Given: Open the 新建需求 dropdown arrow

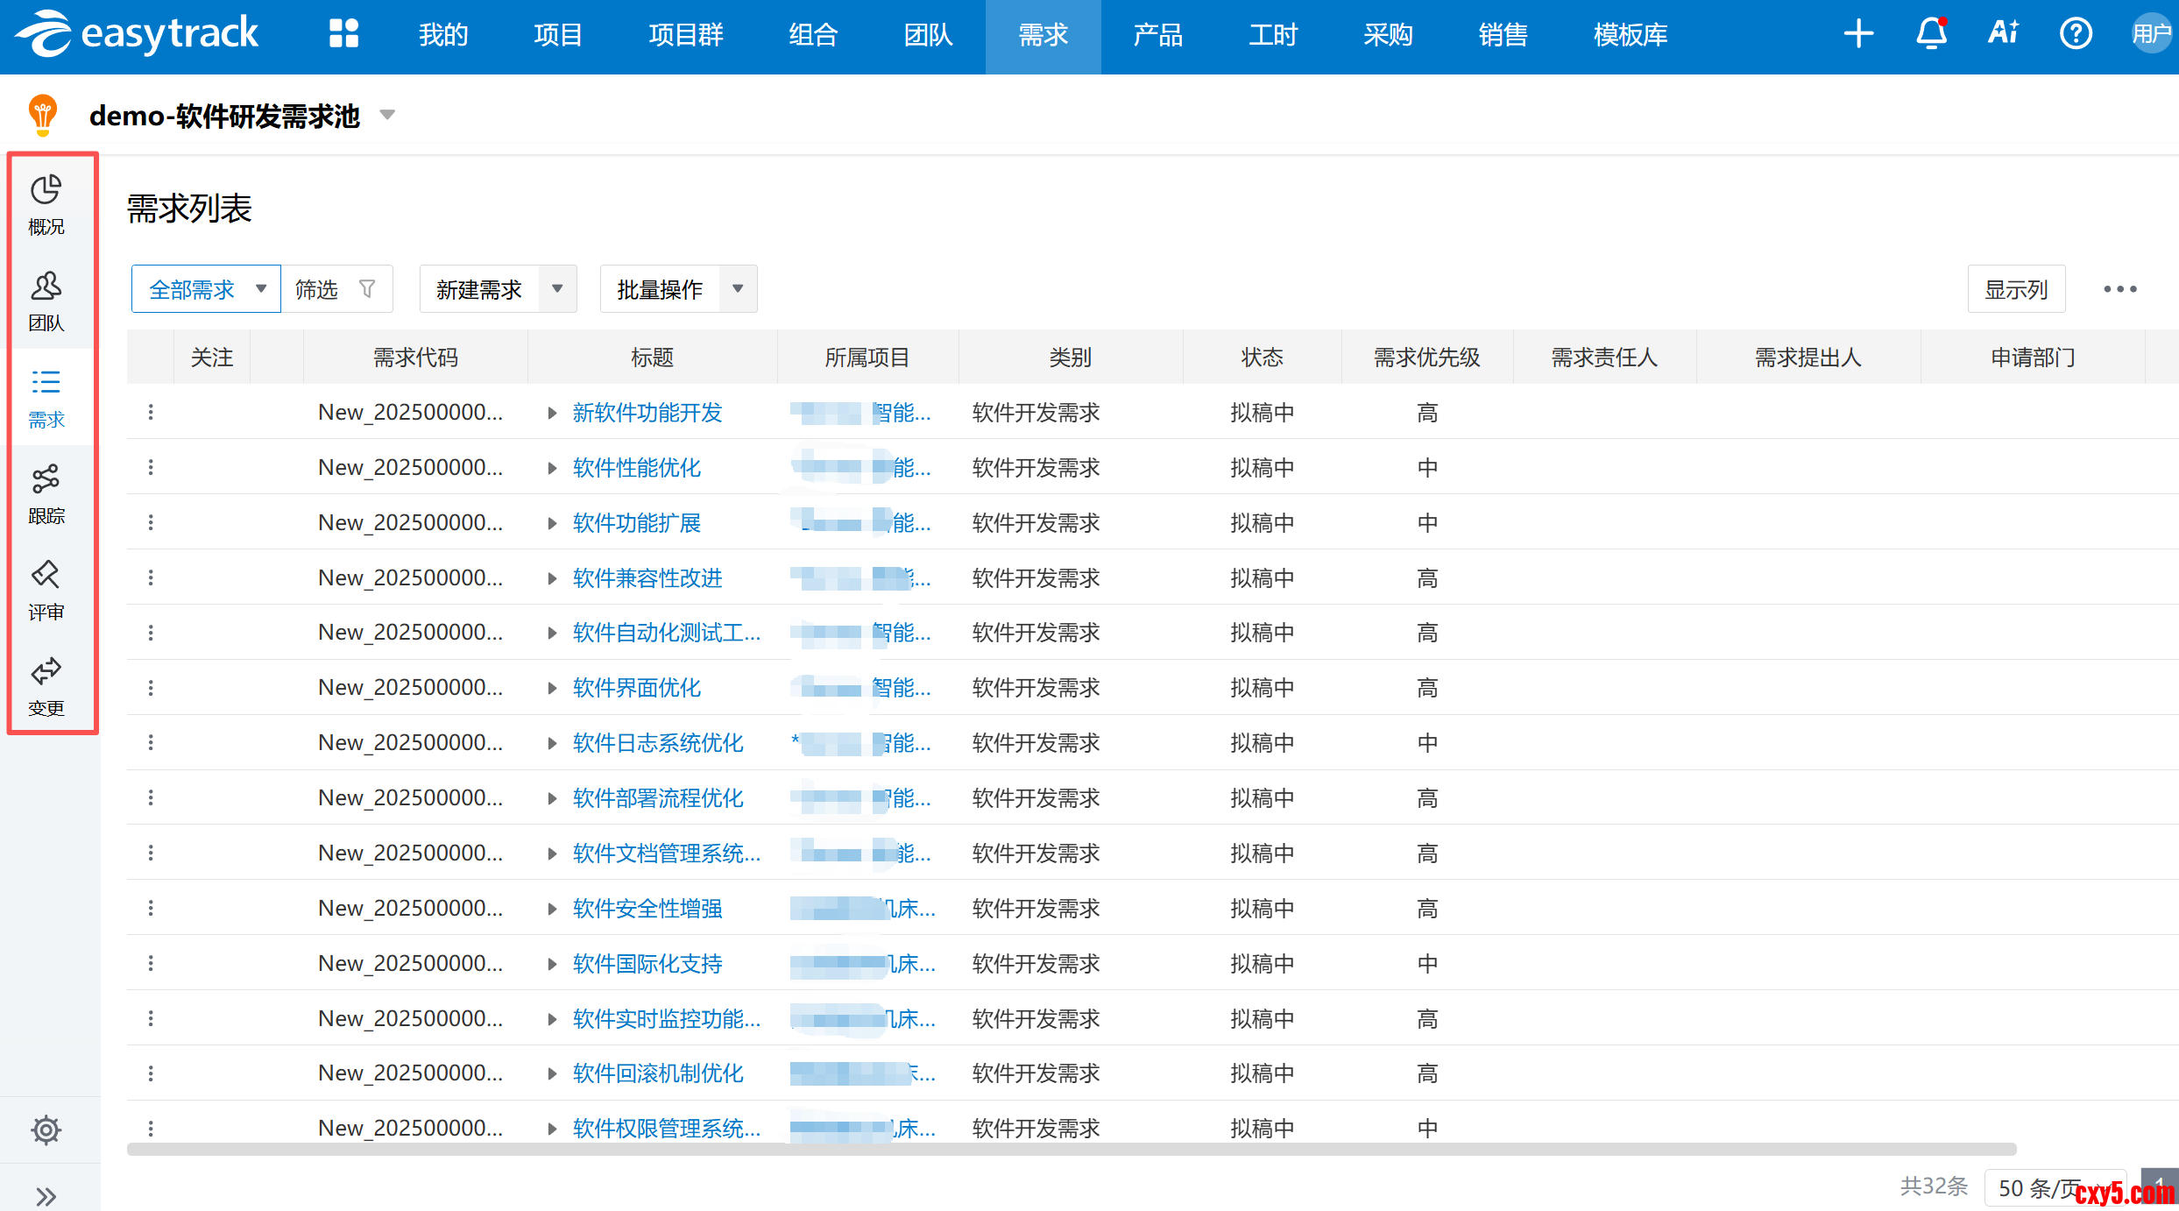Looking at the screenshot, I should click(x=557, y=289).
